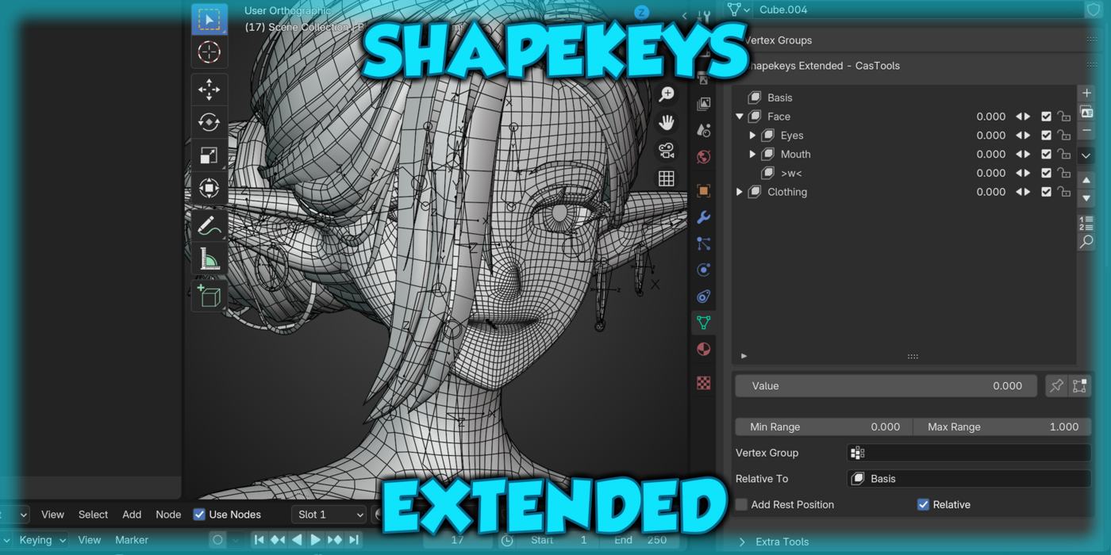Choose the Annotate pencil tool
Screen dimensions: 1111x555
[209, 226]
